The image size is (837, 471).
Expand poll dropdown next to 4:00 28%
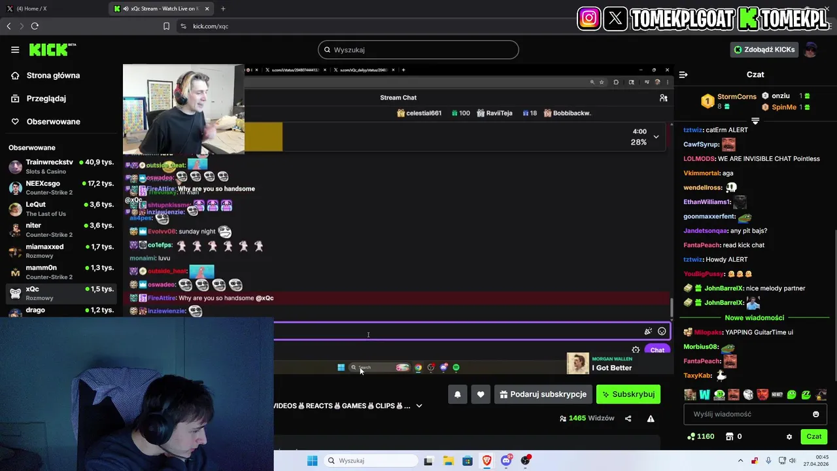656,137
